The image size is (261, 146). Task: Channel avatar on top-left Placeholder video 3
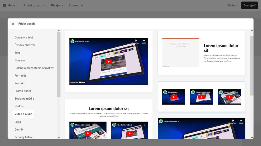[x=72, y=41]
